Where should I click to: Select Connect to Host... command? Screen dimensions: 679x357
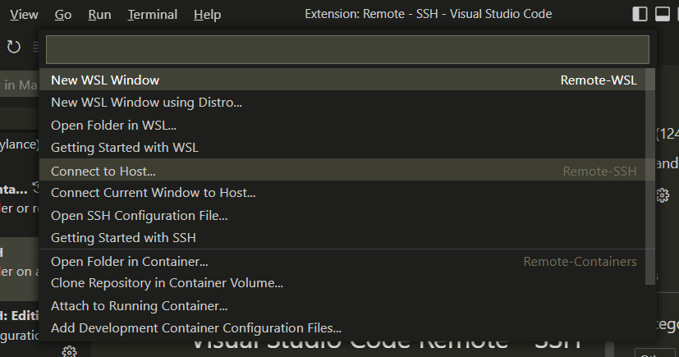click(x=347, y=170)
